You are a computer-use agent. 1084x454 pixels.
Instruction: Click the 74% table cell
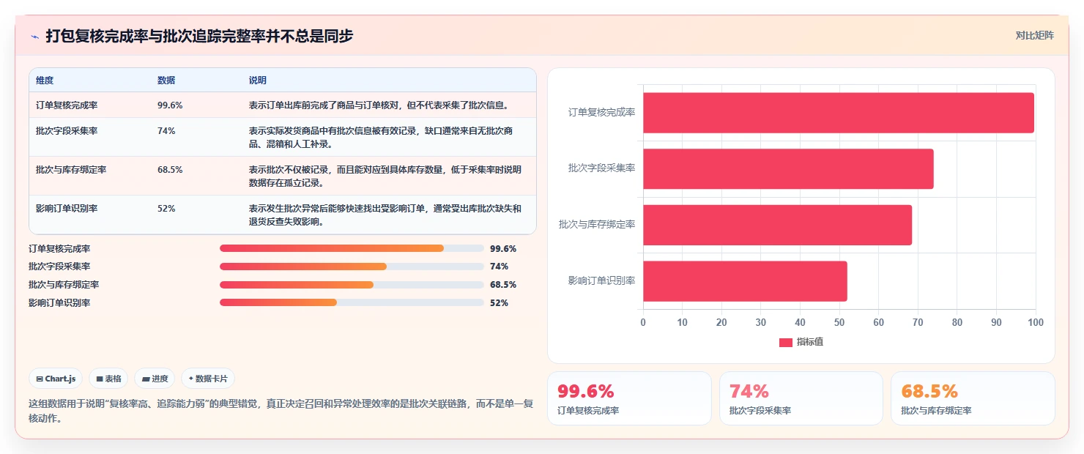(x=166, y=131)
